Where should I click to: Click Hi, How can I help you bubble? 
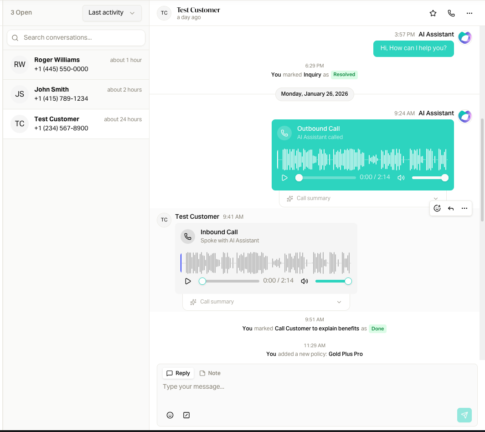tap(413, 49)
